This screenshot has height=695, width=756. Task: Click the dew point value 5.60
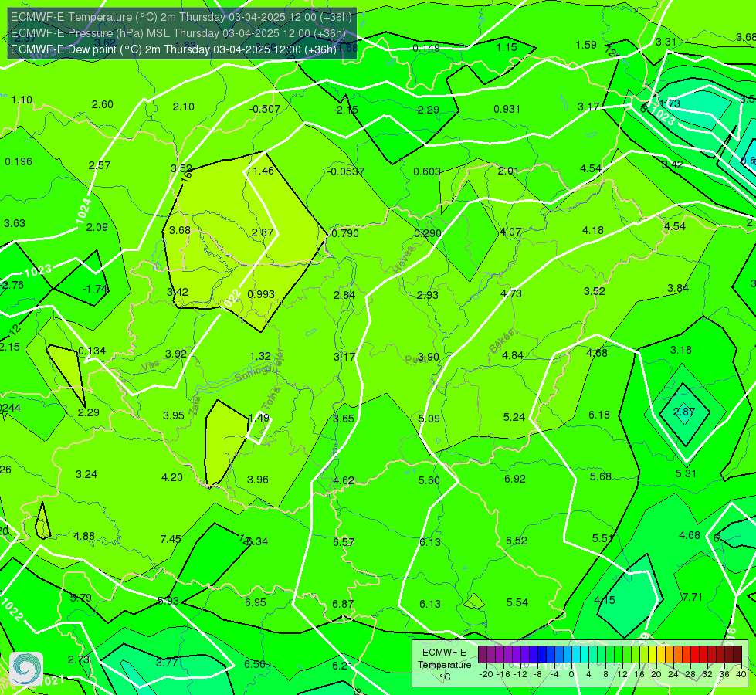(x=429, y=480)
